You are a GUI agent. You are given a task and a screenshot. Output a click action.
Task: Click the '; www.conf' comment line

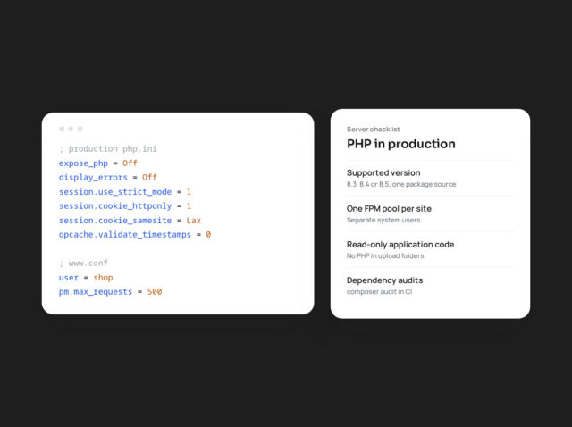pos(83,264)
